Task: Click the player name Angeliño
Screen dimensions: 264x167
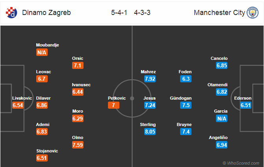Action: 218,137
